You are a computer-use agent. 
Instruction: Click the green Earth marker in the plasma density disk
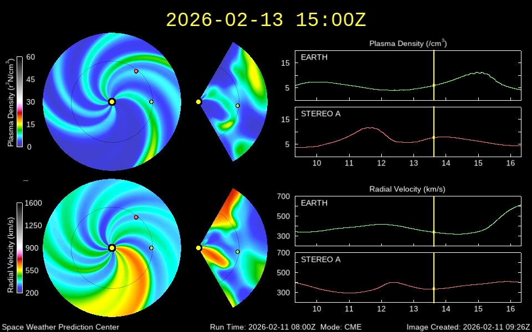pyautogui.click(x=151, y=102)
